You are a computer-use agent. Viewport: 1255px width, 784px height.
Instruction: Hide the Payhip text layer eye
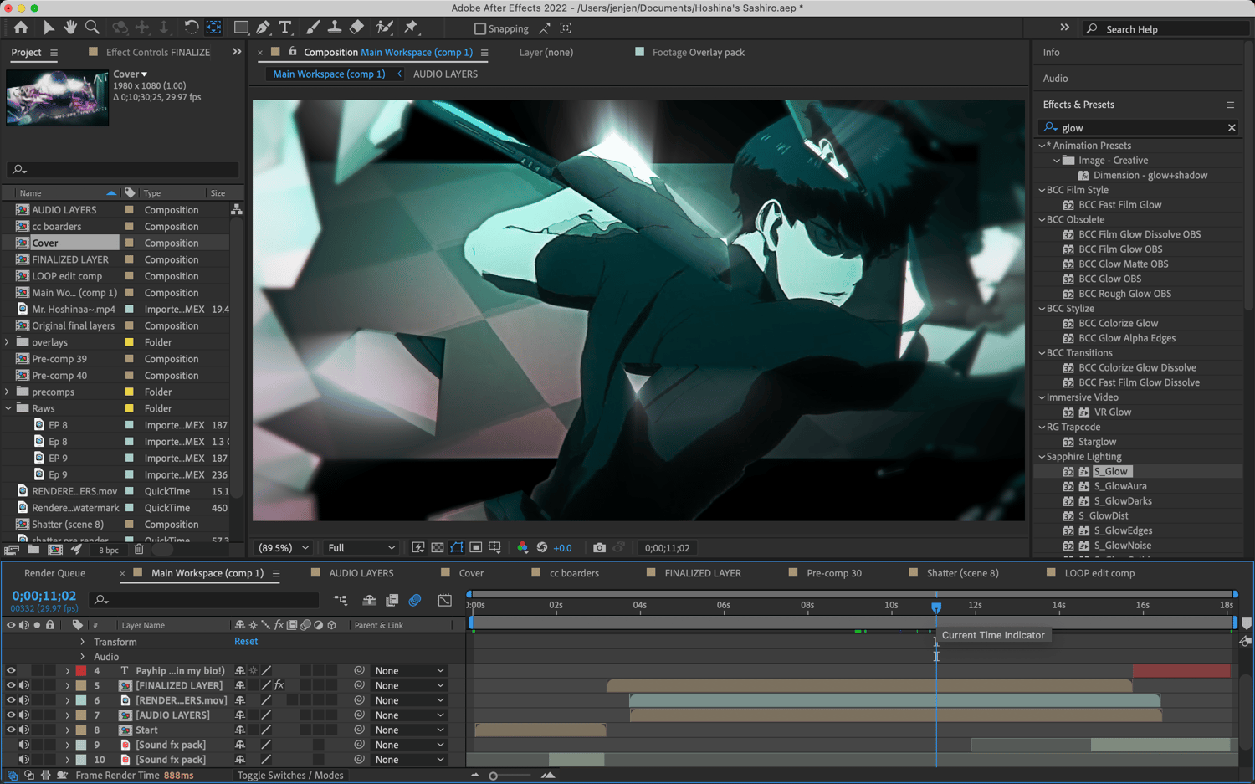(x=11, y=671)
